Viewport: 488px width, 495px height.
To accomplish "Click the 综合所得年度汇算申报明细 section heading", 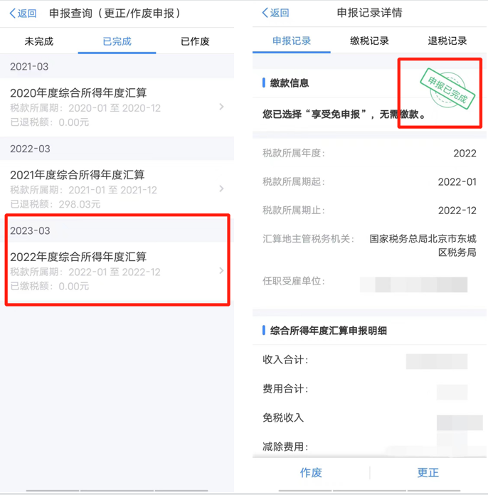I will tap(329, 331).
